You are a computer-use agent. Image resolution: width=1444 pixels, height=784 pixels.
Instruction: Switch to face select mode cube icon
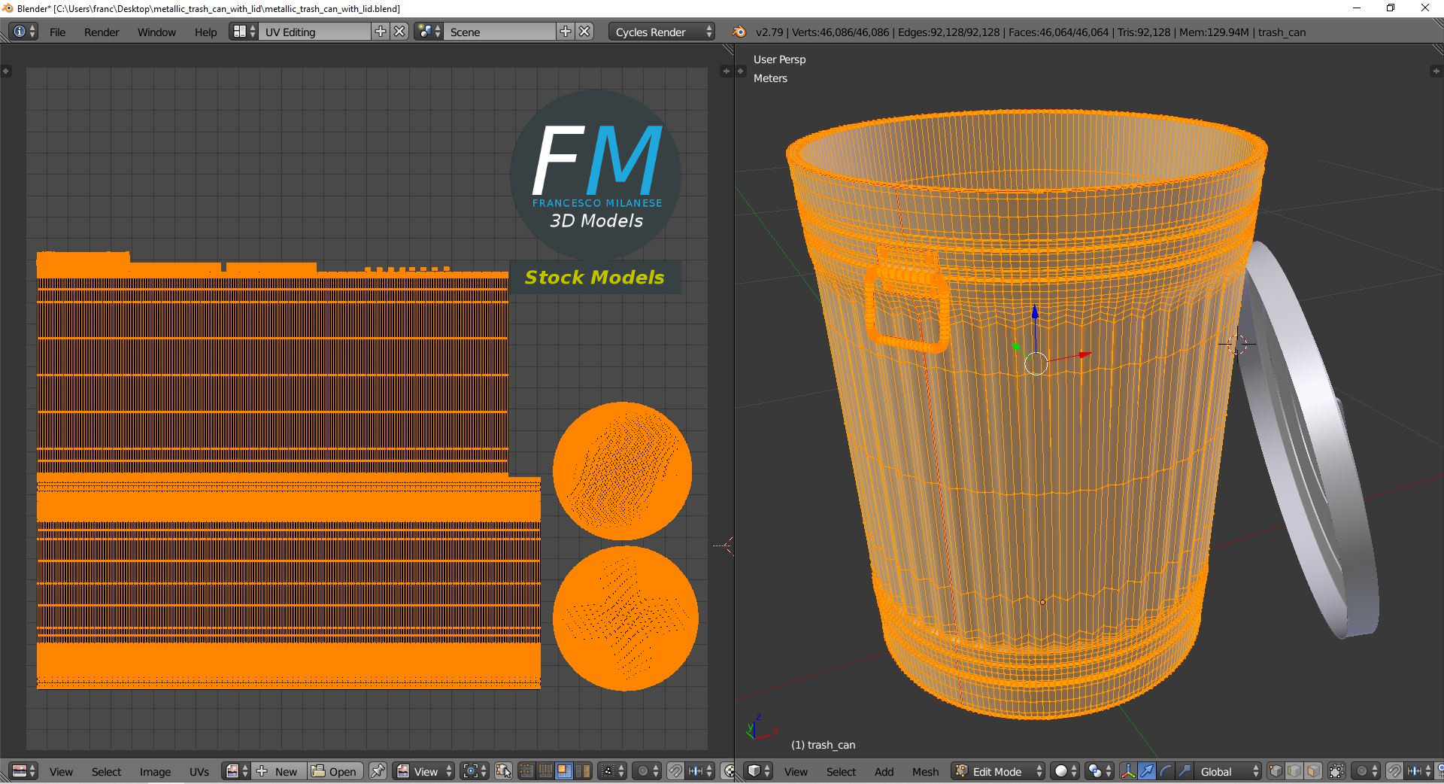1313,771
